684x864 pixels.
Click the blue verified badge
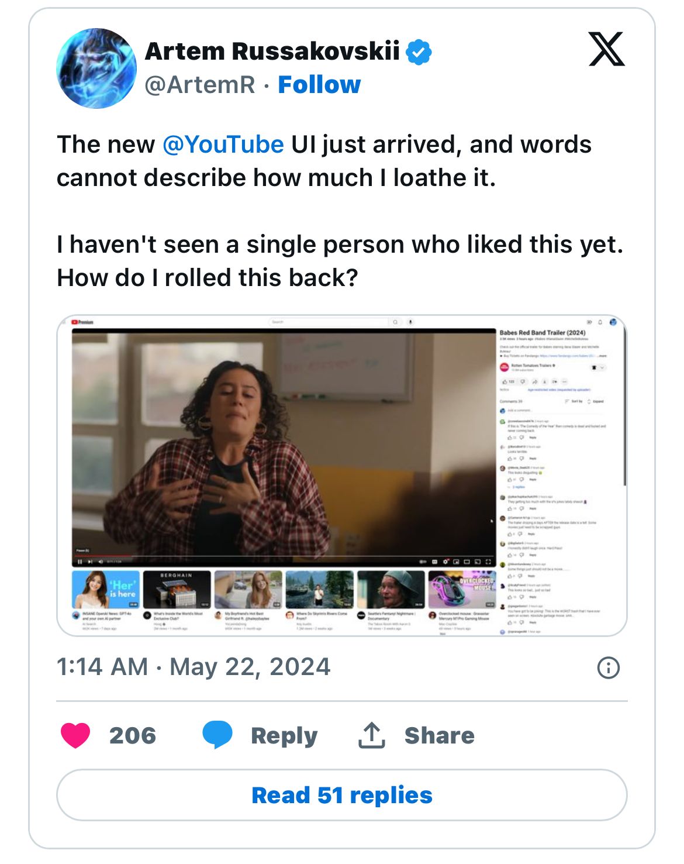tap(419, 51)
